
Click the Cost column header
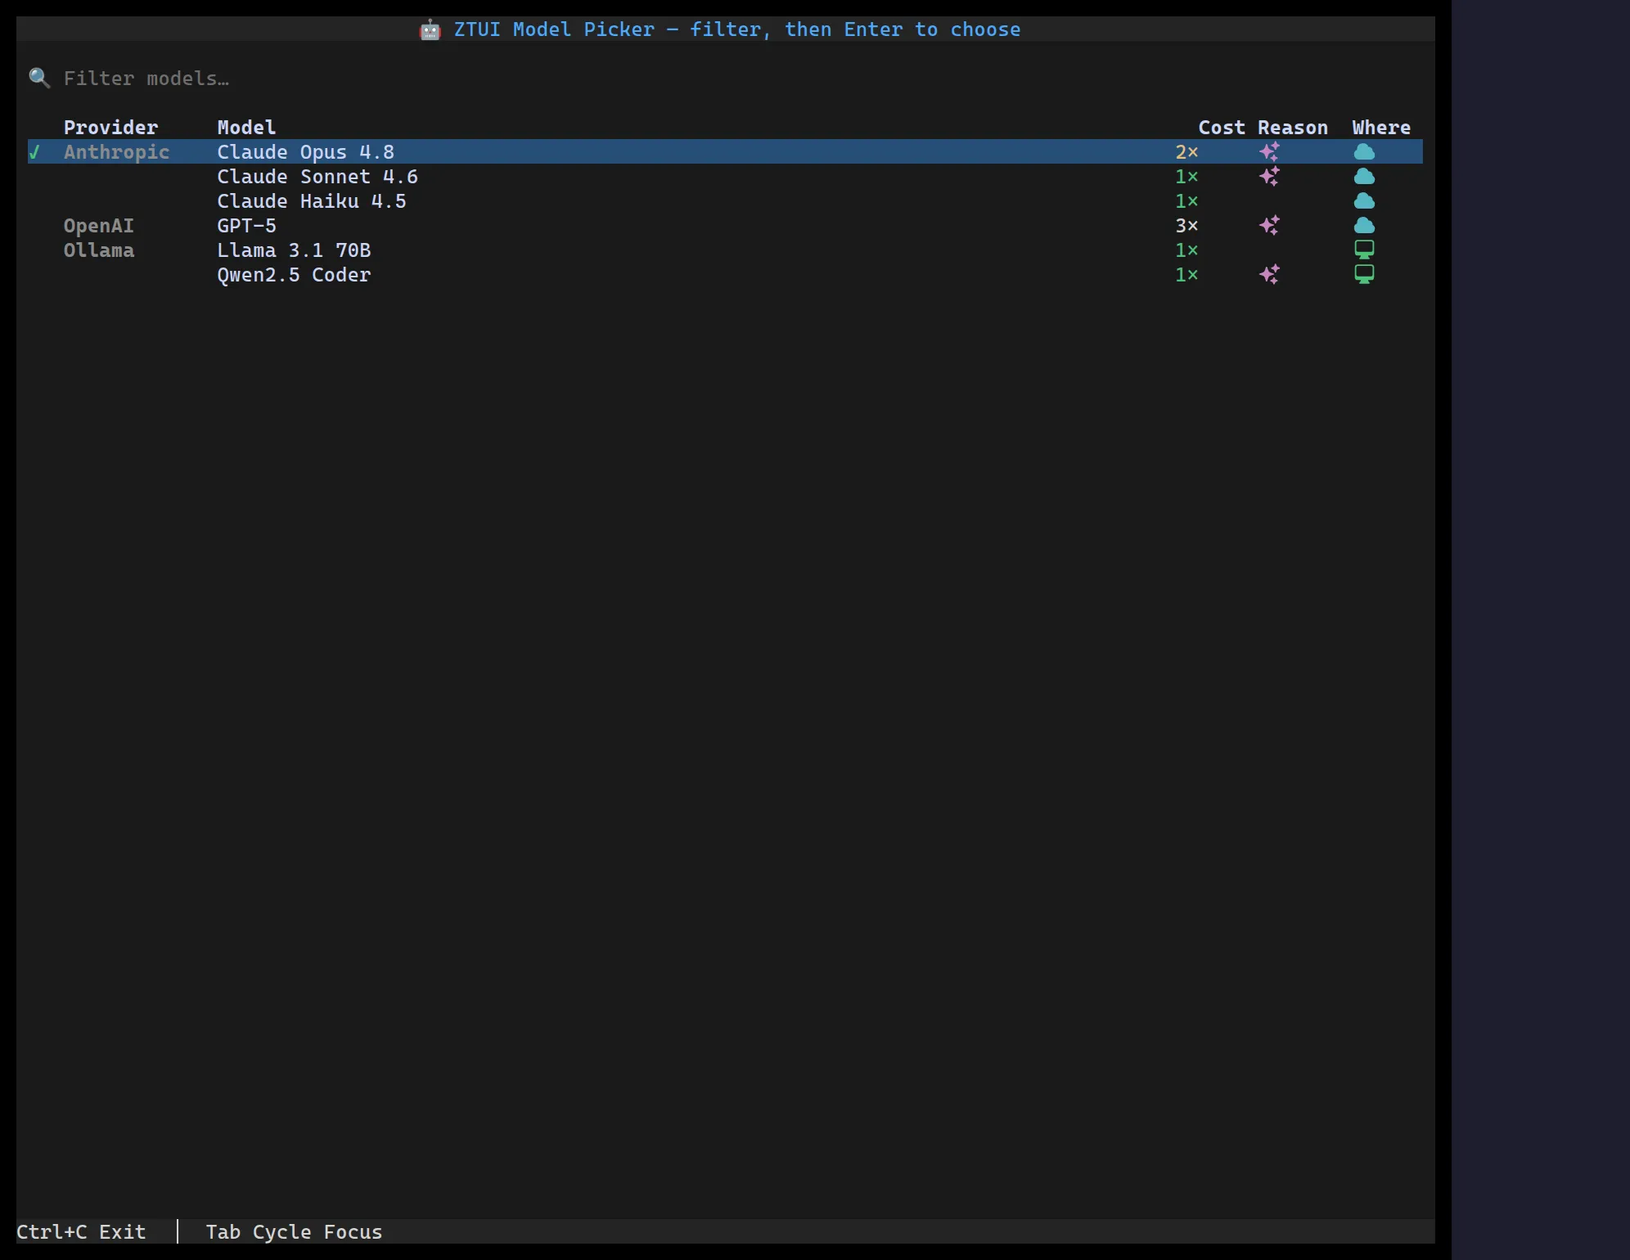1222,128
